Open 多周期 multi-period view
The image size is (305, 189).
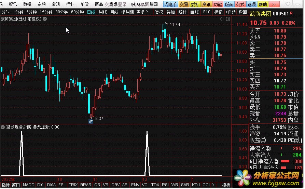(x=128, y=12)
